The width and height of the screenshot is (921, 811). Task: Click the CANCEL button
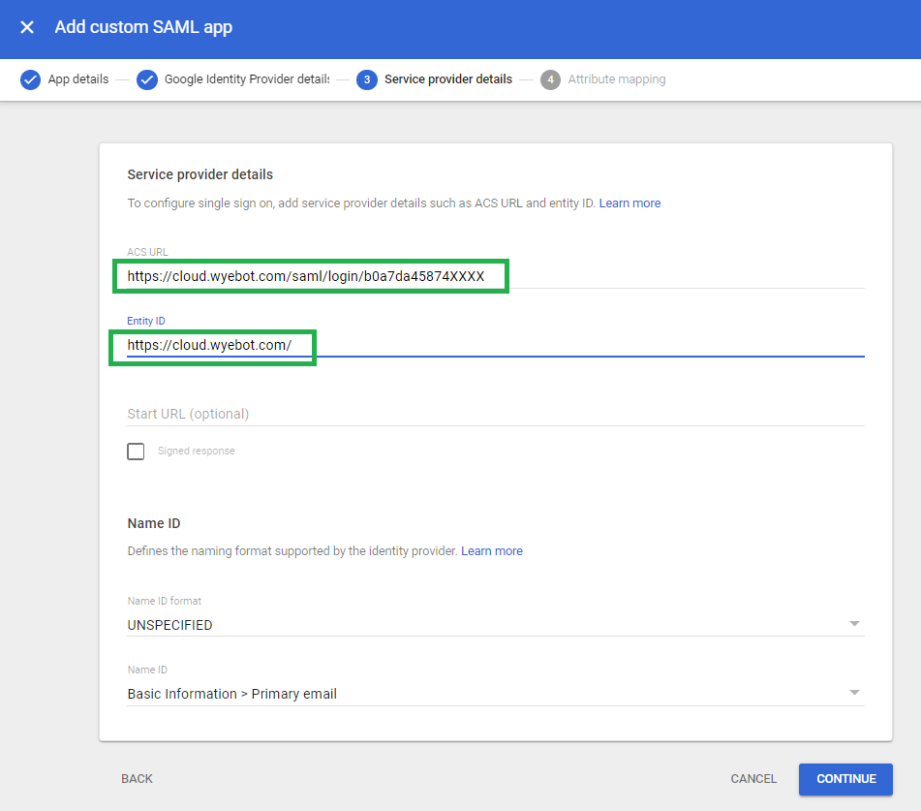(753, 779)
